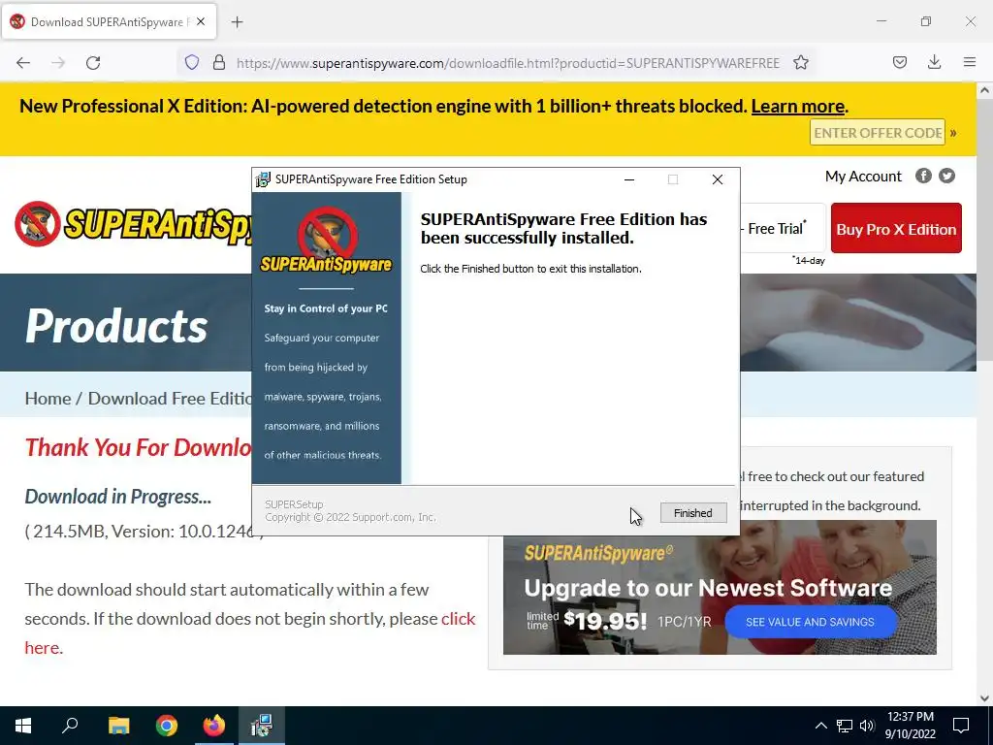The height and width of the screenshot is (745, 993).
Task: Open the Firefox downloads arrow icon
Action: tap(934, 62)
